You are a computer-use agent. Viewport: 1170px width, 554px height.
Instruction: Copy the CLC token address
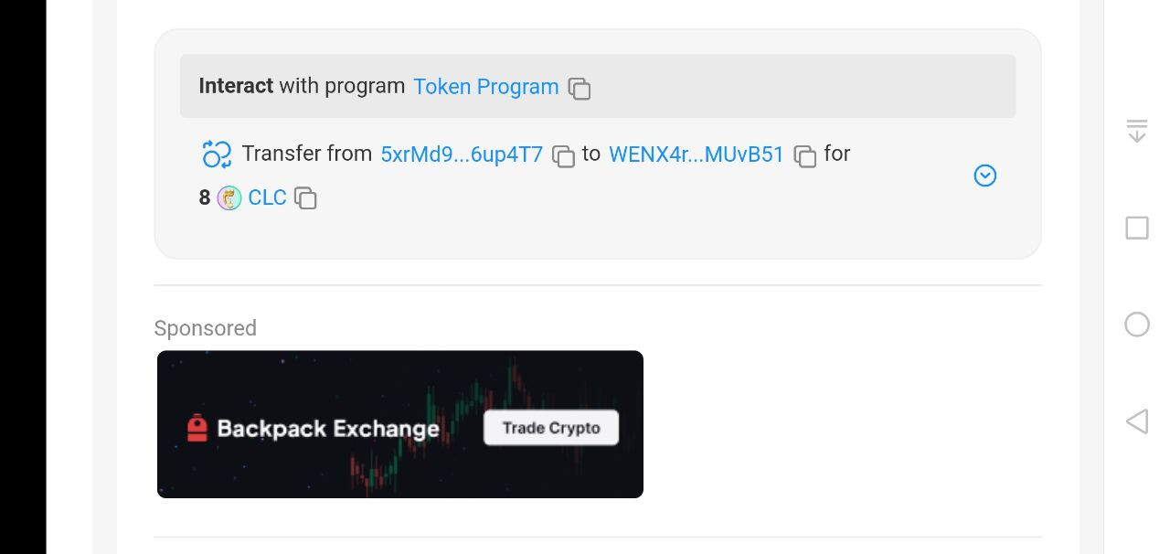point(306,198)
